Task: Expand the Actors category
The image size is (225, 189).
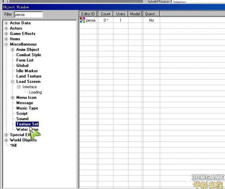Action: (6, 28)
